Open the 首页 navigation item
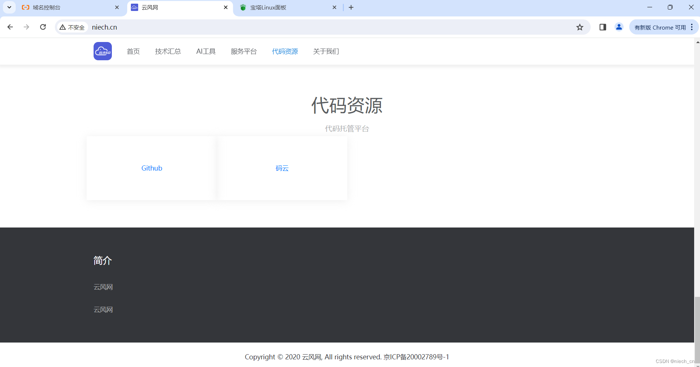Image resolution: width=700 pixels, height=367 pixels. (133, 51)
